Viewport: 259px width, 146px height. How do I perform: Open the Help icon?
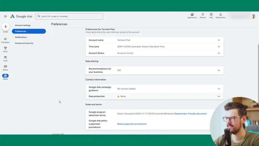click(211, 15)
